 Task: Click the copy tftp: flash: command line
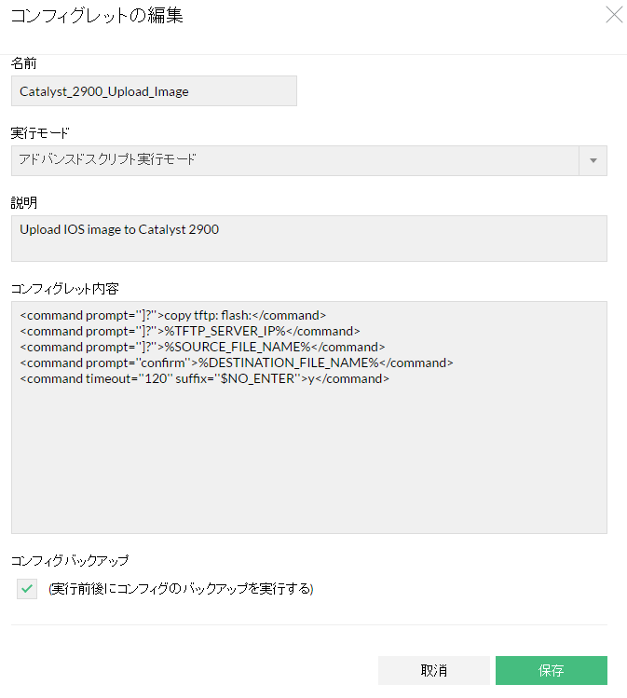tap(172, 315)
